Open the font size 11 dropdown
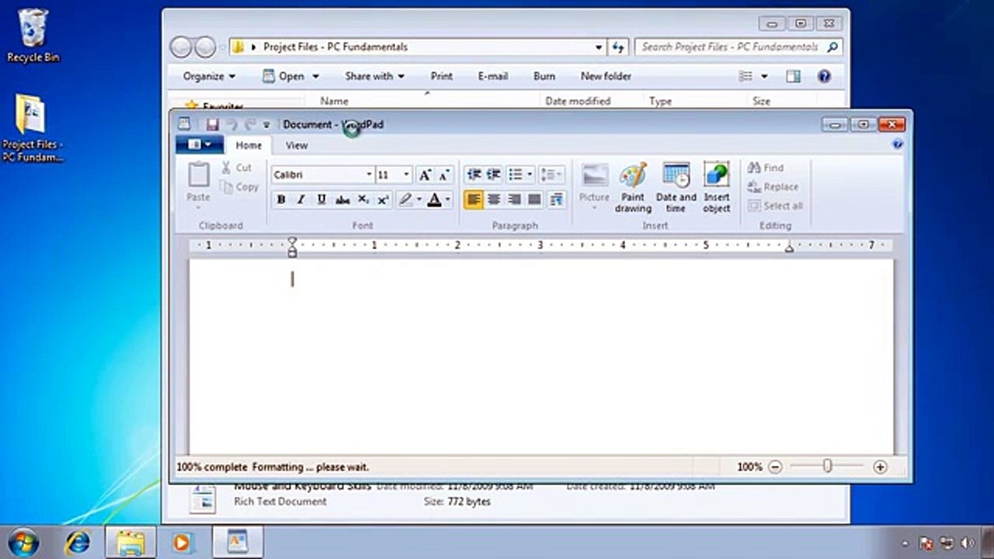The height and width of the screenshot is (559, 994). click(406, 175)
